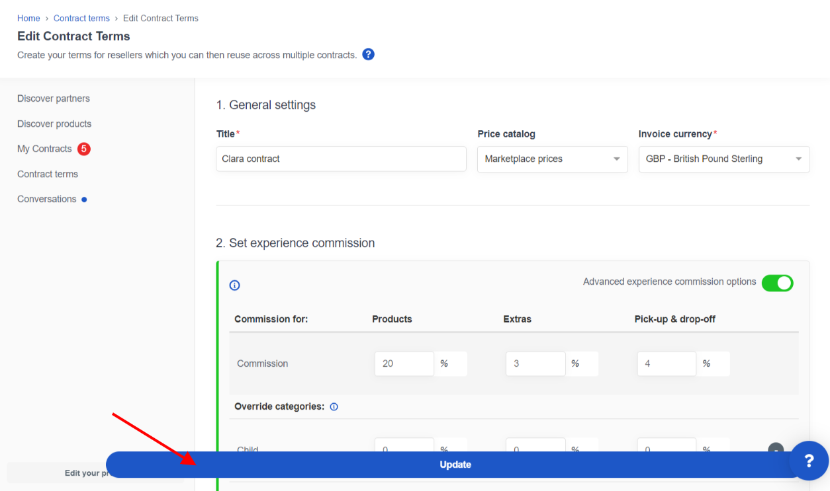This screenshot has height=491, width=830.
Task: Click the '1. General settings' heading
Action: coord(266,105)
